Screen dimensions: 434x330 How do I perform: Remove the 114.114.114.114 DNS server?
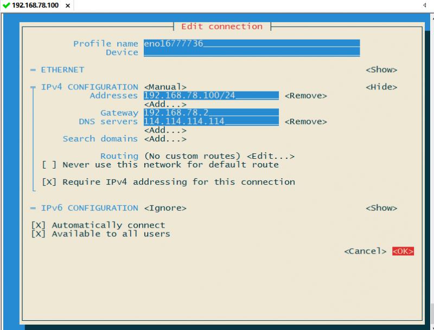[x=305, y=121]
